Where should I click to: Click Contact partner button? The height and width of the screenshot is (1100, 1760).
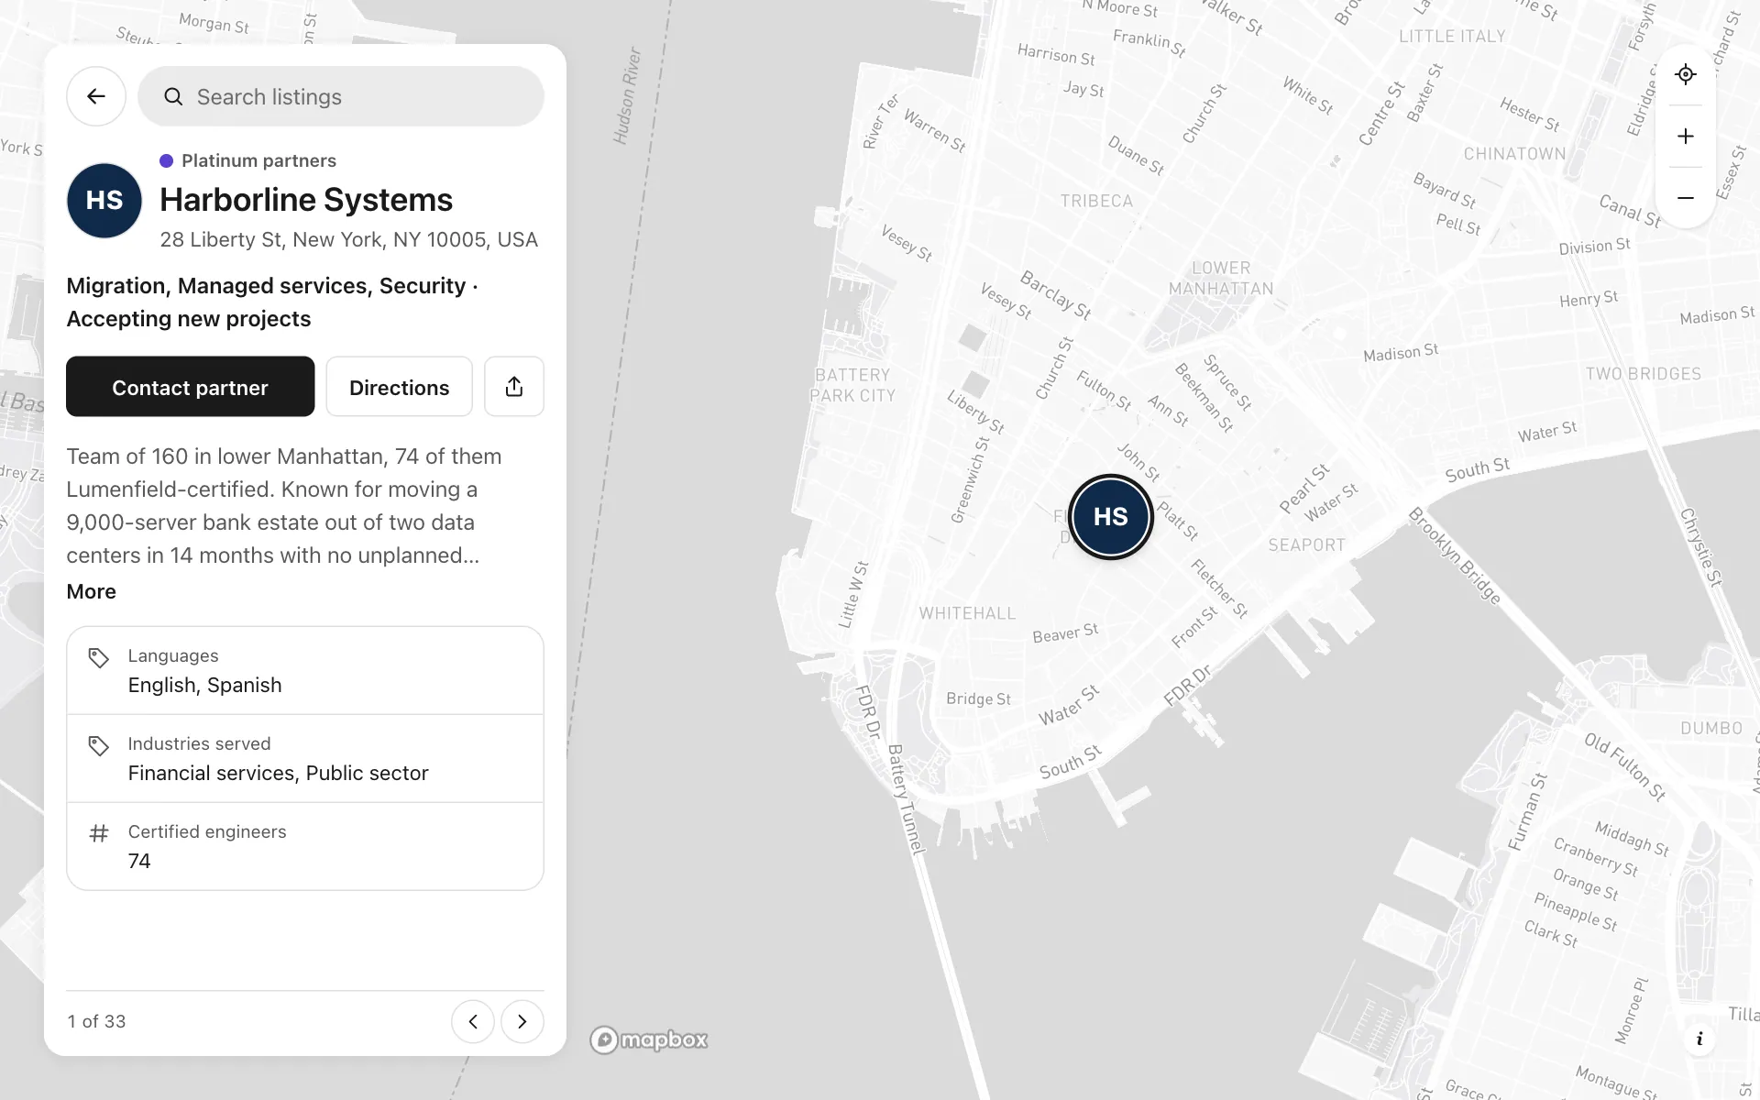click(x=190, y=387)
